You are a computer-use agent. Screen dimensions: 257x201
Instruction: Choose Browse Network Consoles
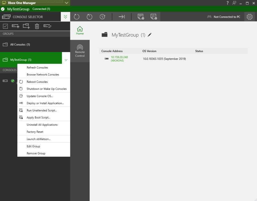coord(44,74)
